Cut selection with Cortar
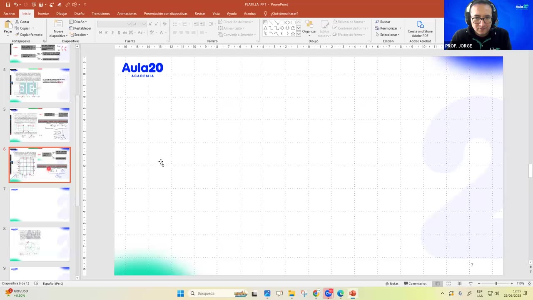This screenshot has height=300, width=533. point(22,22)
